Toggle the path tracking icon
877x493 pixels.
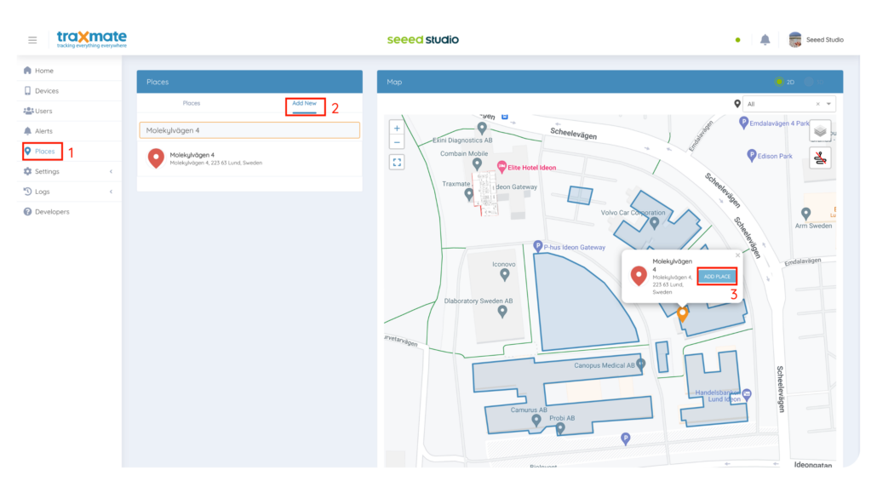[x=820, y=158]
